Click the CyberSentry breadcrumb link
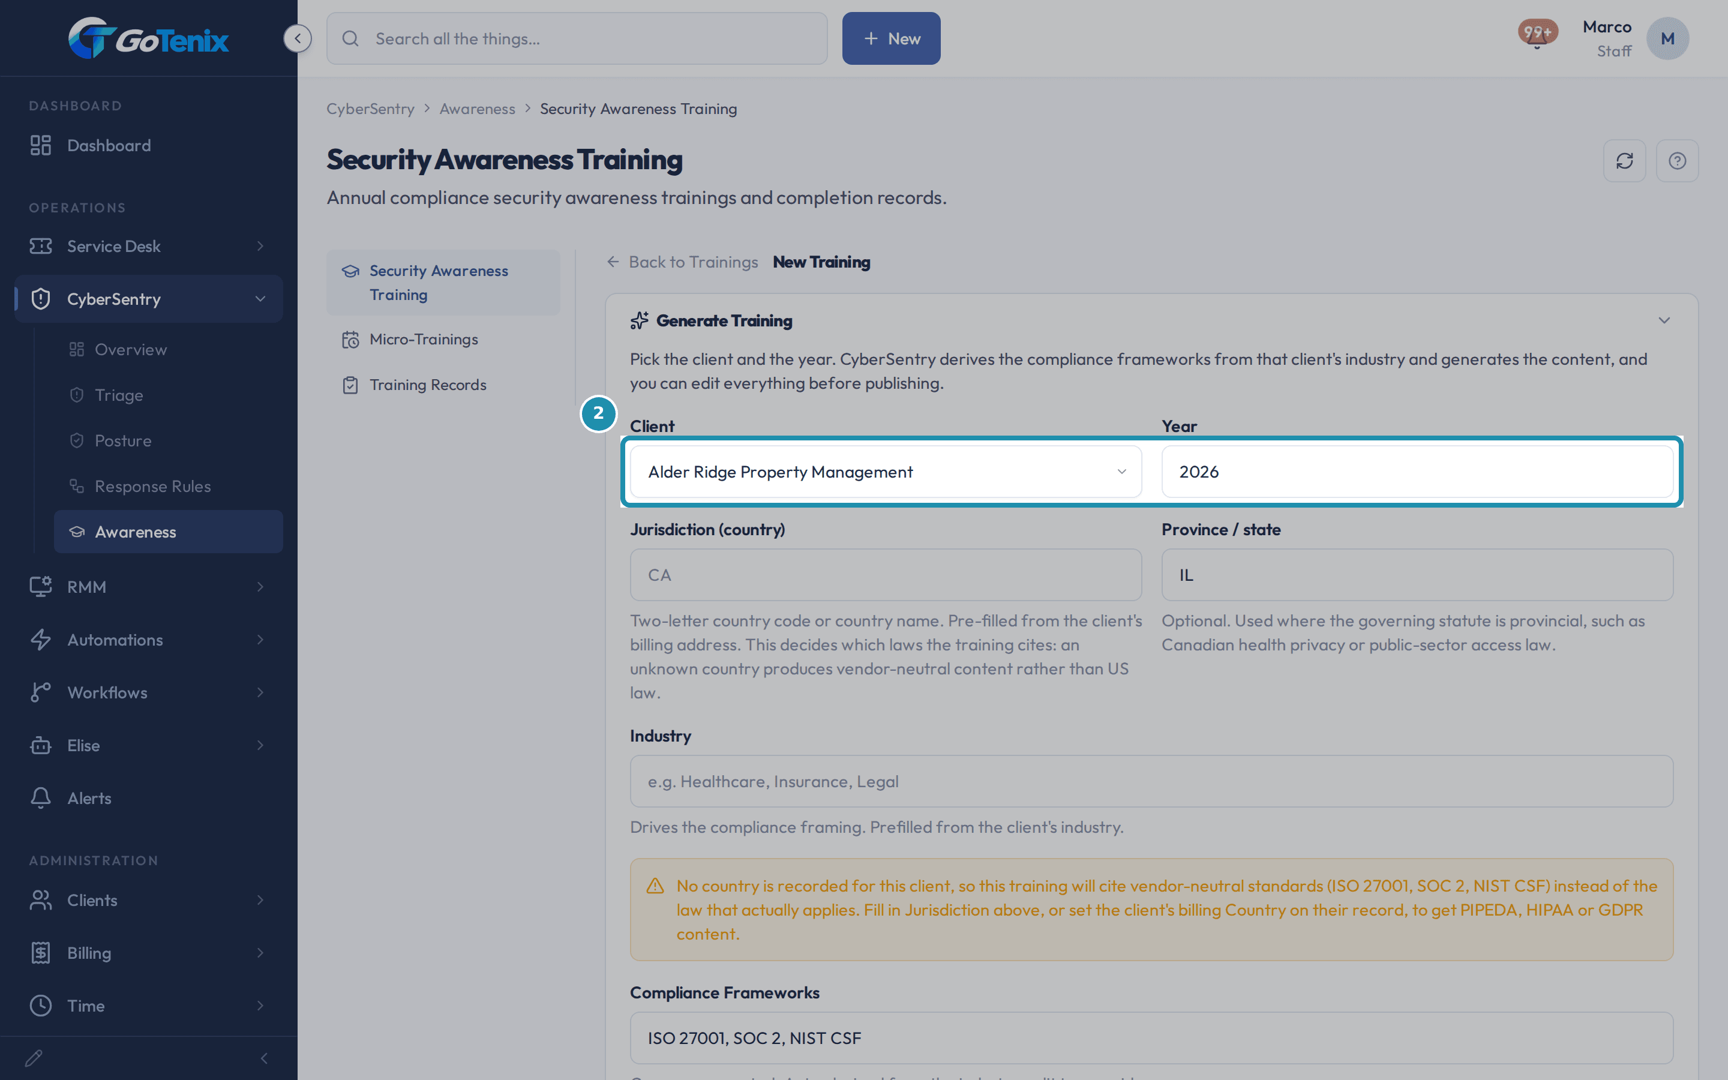Image resolution: width=1728 pixels, height=1080 pixels. coord(371,109)
